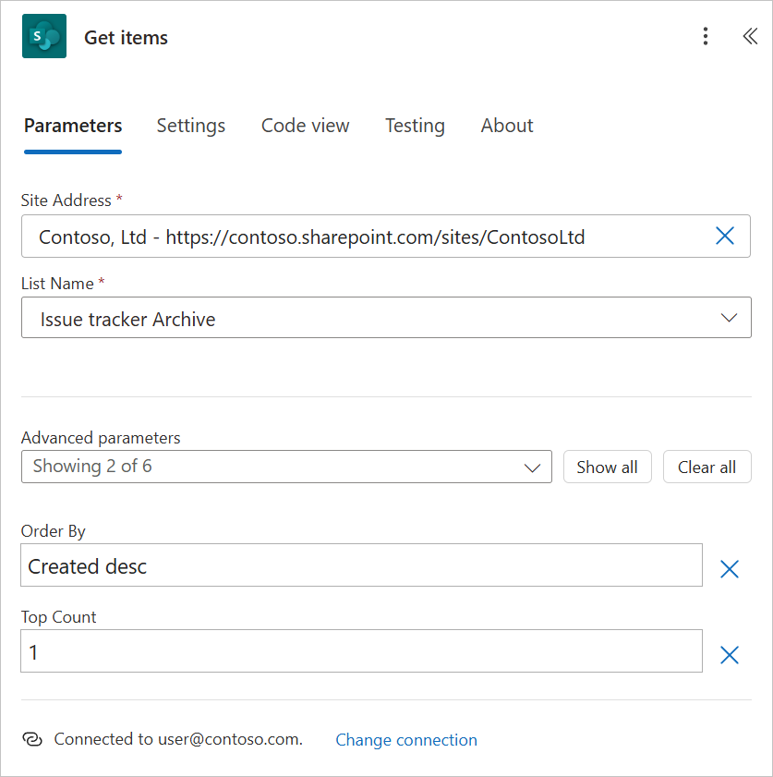The height and width of the screenshot is (777, 773).
Task: Click the SharePoint Get items icon
Action: 44,37
